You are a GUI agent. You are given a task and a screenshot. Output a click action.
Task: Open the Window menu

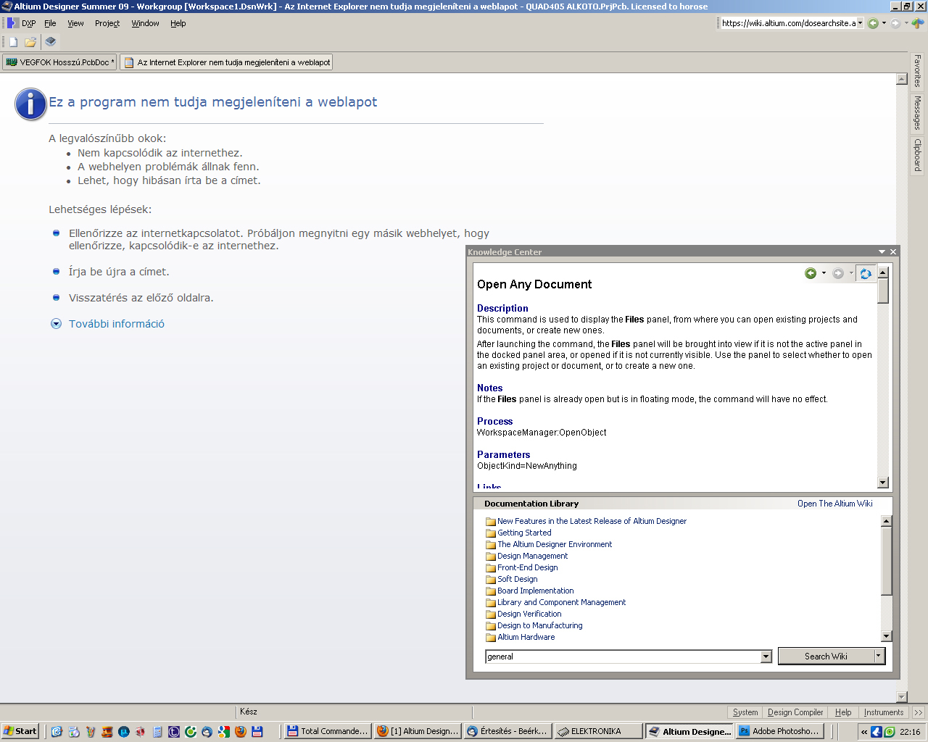click(145, 23)
